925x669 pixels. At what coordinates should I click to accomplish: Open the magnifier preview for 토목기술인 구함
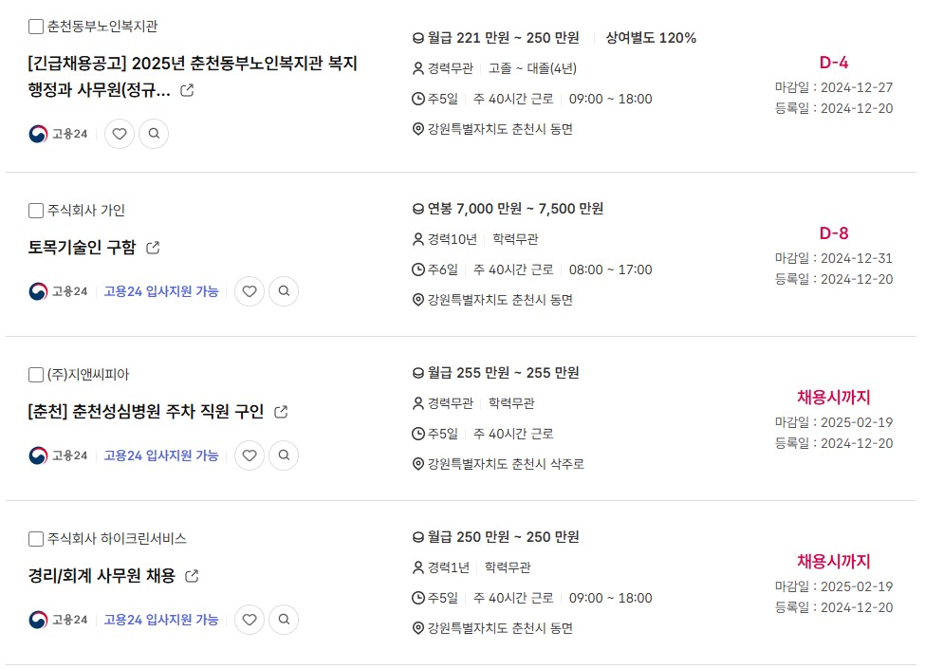click(x=284, y=291)
